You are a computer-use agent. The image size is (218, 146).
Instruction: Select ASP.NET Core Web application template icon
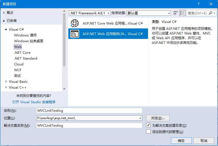(x=75, y=23)
